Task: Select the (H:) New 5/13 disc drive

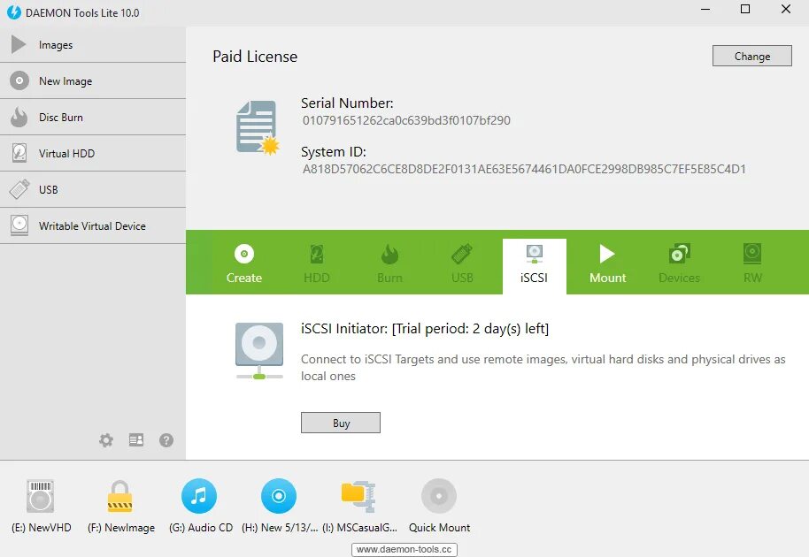Action: (280, 506)
